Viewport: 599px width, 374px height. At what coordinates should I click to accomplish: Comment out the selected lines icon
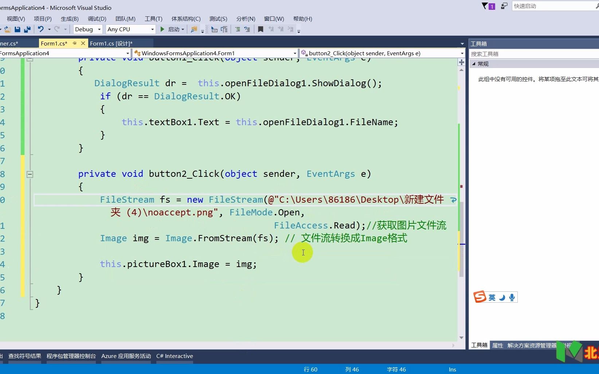point(238,29)
